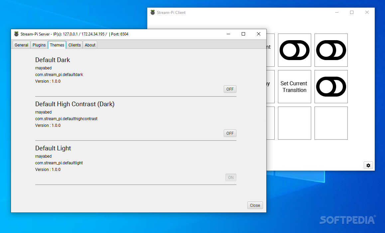Toggle Default High Contrast (Dark) theme OFF button

(230, 133)
